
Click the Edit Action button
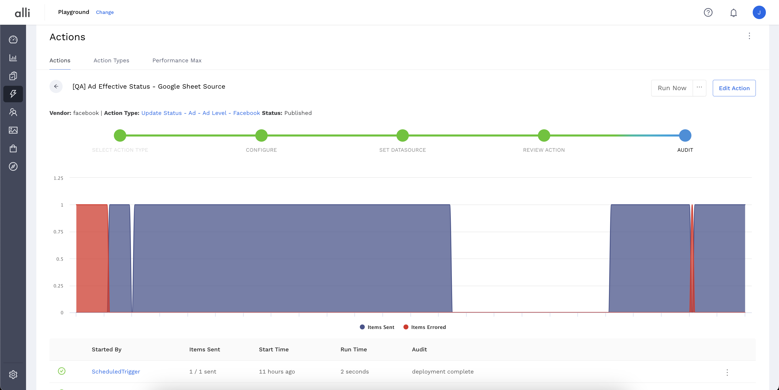(x=734, y=88)
